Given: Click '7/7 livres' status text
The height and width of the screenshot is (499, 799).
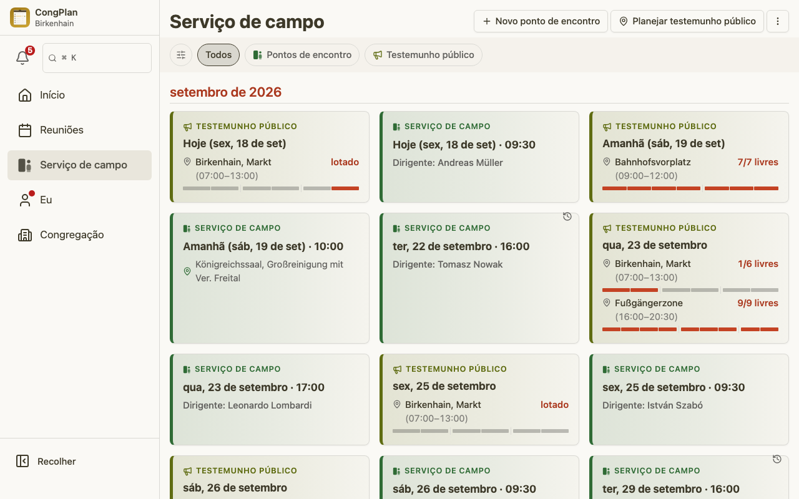Looking at the screenshot, I should coord(758,162).
